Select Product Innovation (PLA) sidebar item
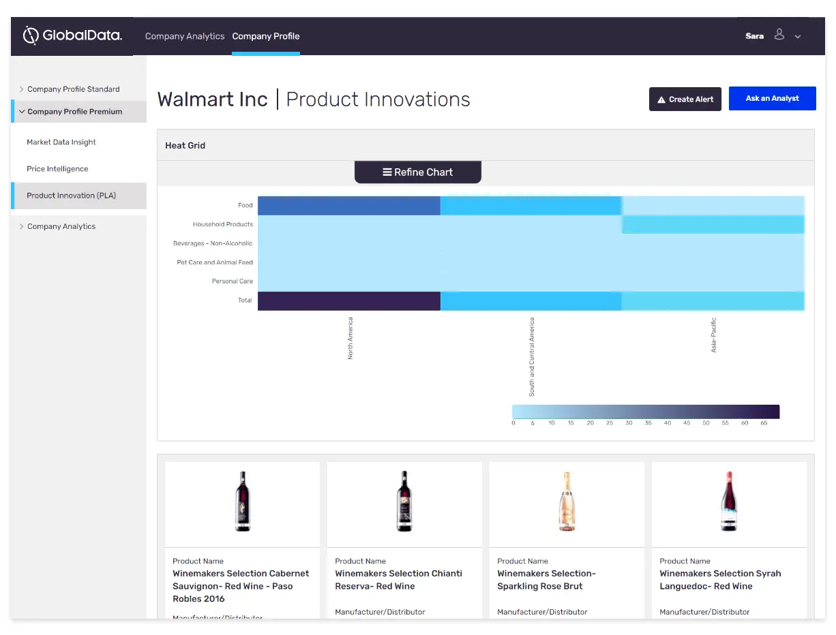 coord(71,196)
